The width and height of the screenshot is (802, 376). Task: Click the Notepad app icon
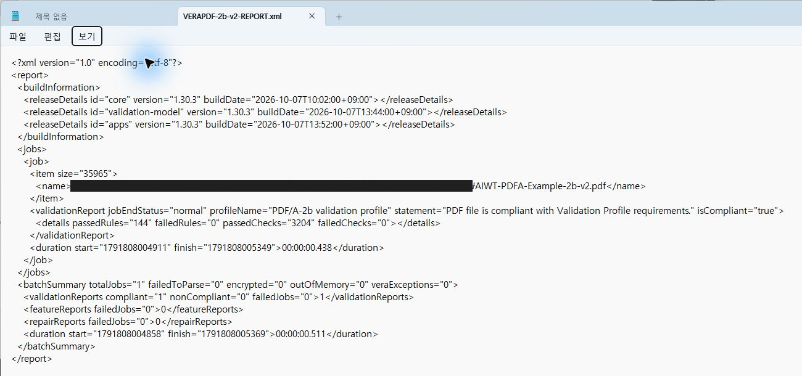click(x=15, y=16)
